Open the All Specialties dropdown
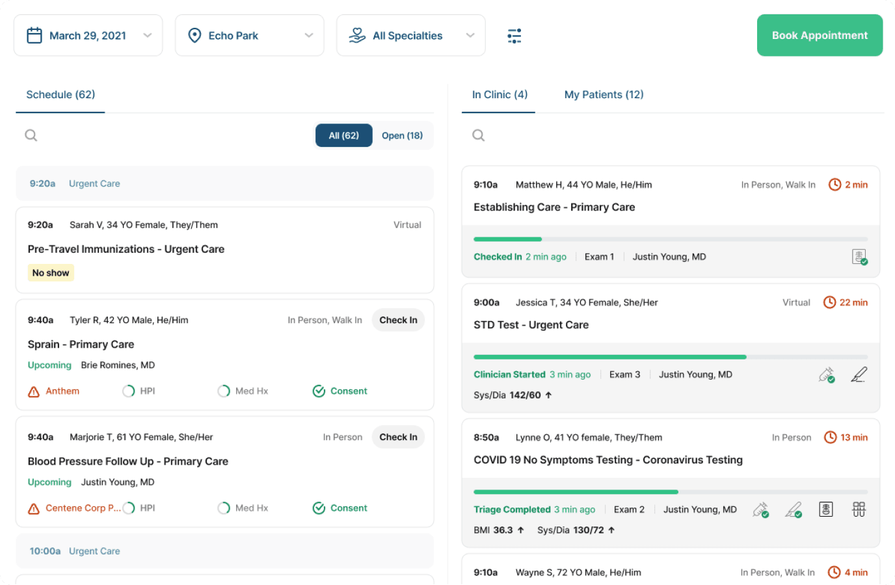895x585 pixels. coord(410,36)
